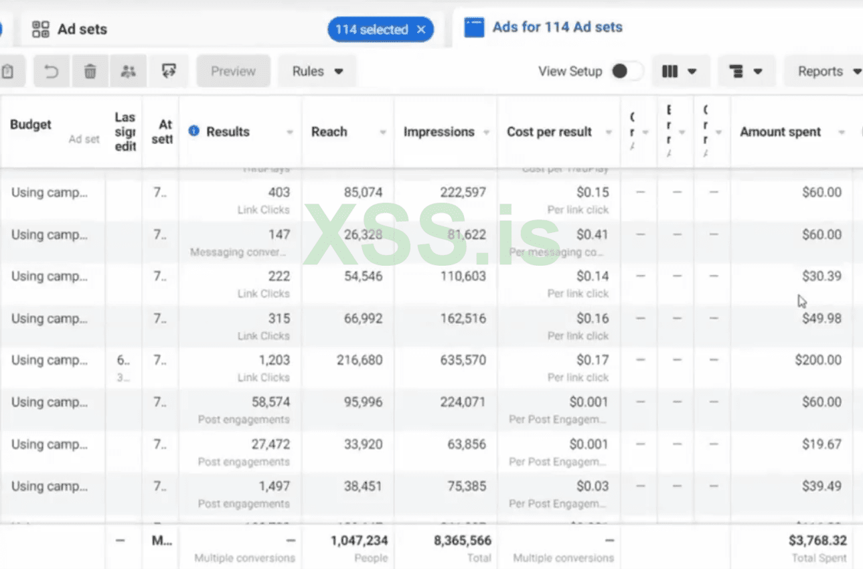This screenshot has width=863, height=569.
Task: Expand the Reach column menu arrow
Action: coord(383,133)
